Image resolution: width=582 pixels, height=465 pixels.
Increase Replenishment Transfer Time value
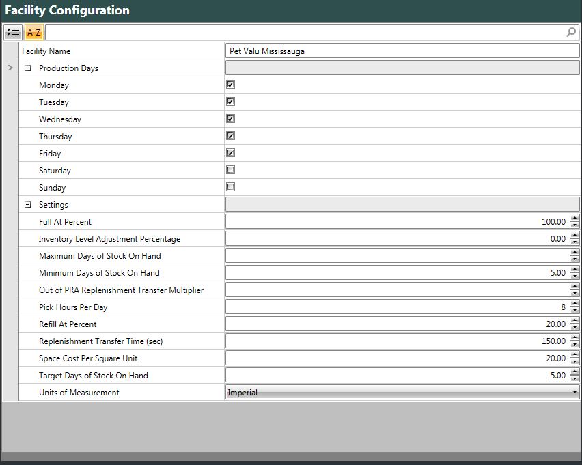coord(574,338)
